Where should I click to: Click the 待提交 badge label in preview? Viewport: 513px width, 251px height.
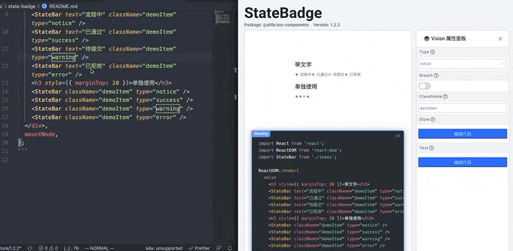click(x=339, y=74)
